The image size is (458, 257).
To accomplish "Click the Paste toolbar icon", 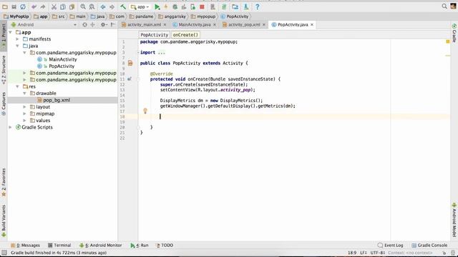I will pos(72,6).
